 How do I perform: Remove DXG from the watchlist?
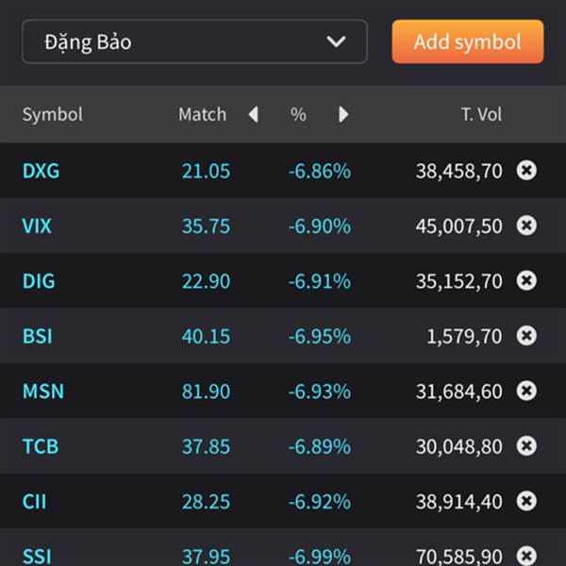coord(527,171)
